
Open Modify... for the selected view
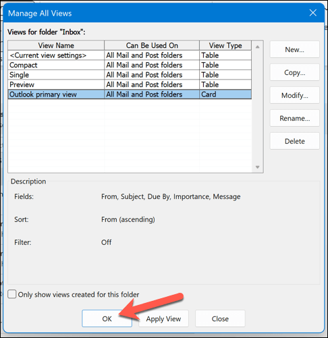point(294,95)
